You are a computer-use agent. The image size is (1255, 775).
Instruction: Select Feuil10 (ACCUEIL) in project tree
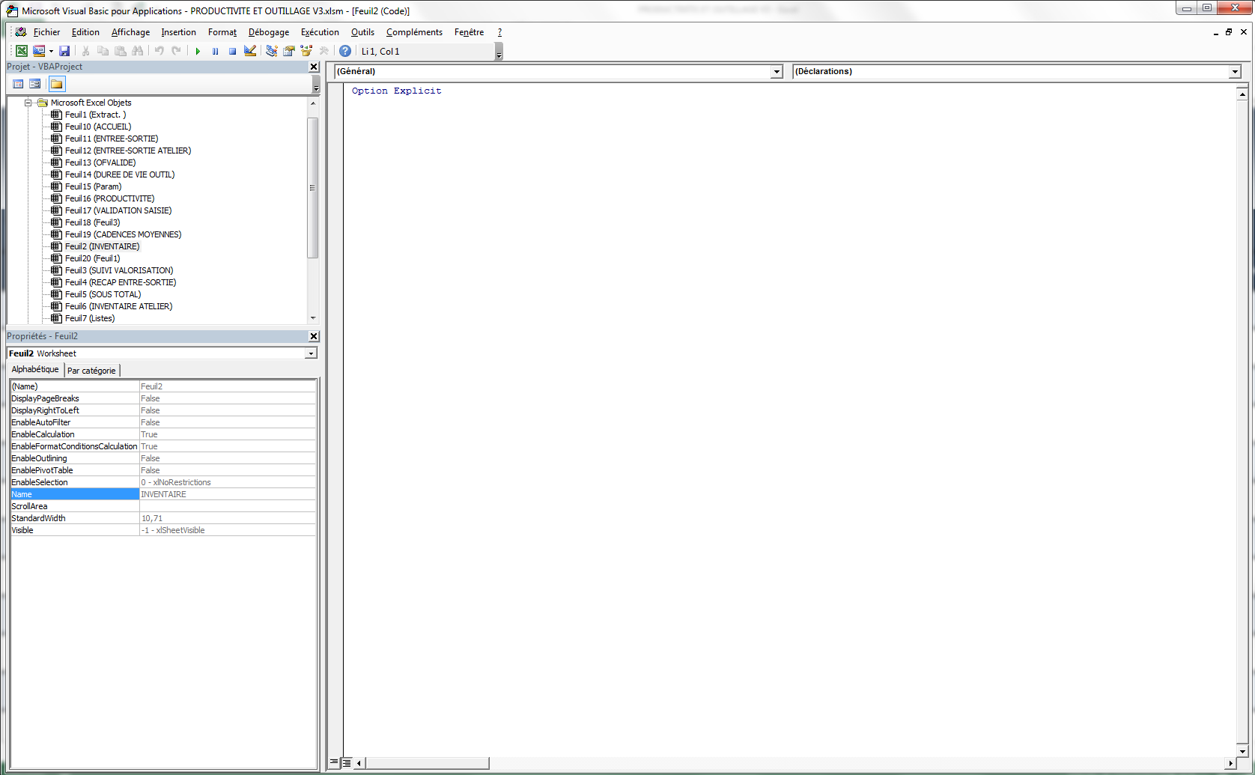tap(98, 127)
